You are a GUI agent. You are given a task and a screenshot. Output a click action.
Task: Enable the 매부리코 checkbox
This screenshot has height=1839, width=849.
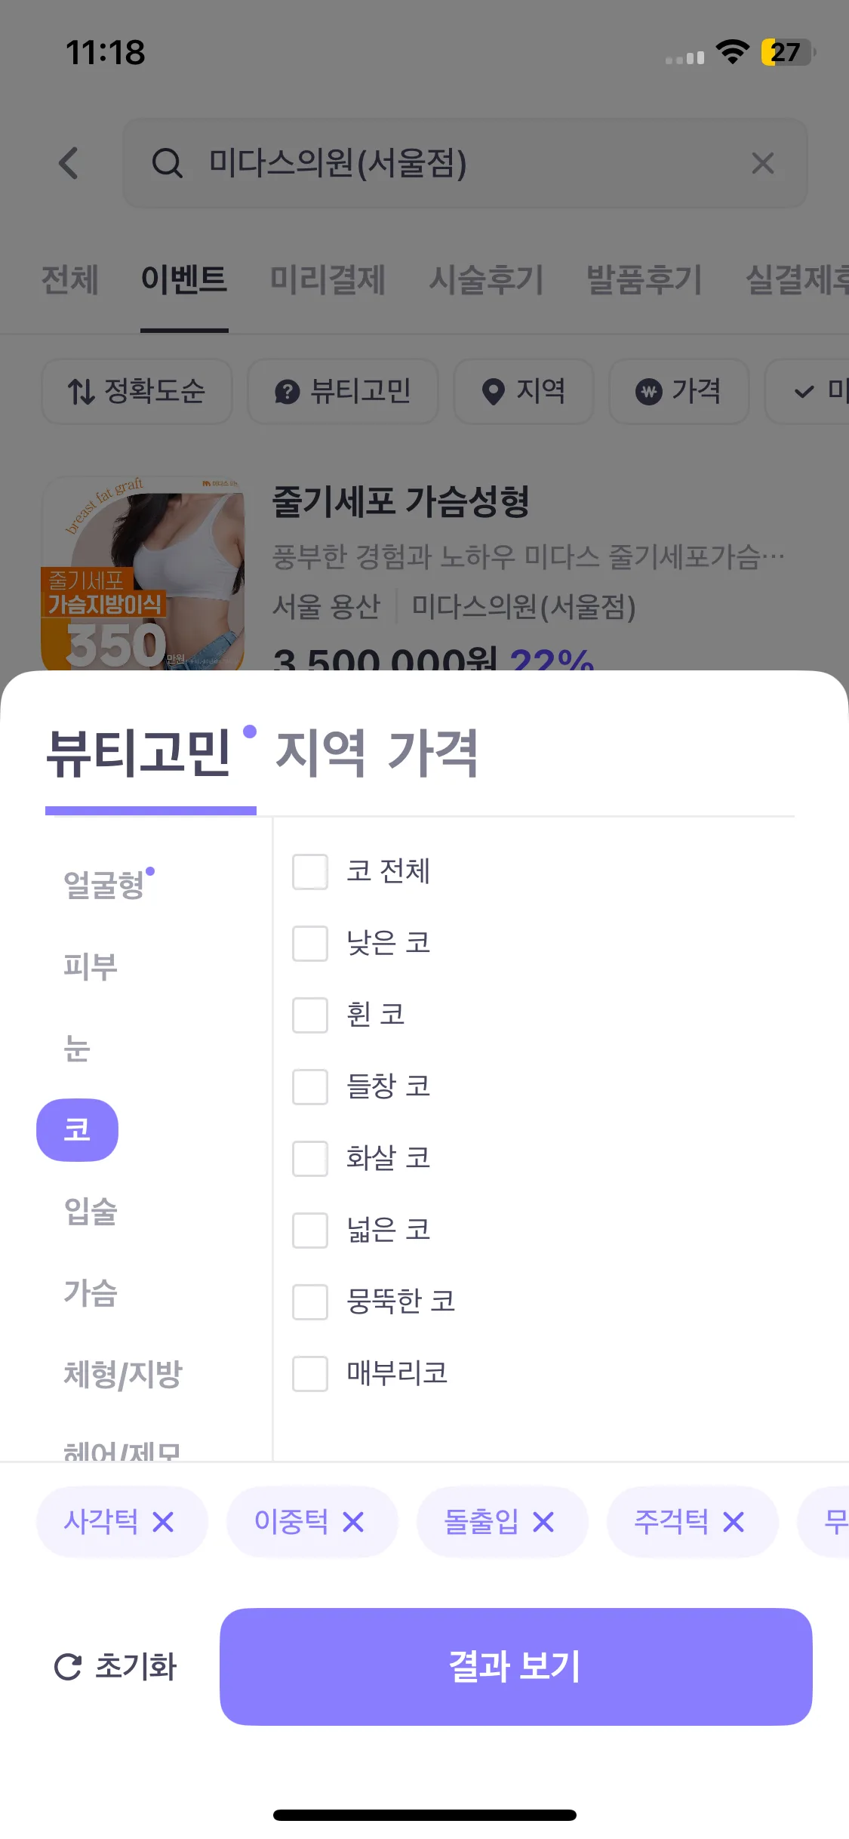pyautogui.click(x=310, y=1373)
